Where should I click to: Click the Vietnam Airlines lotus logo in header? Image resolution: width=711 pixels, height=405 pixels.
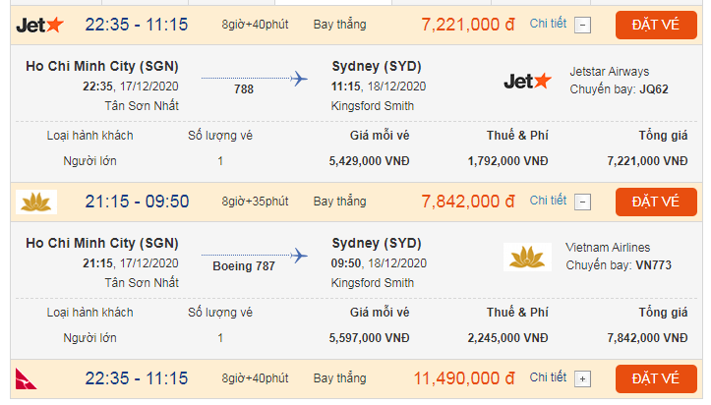pyautogui.click(x=36, y=202)
